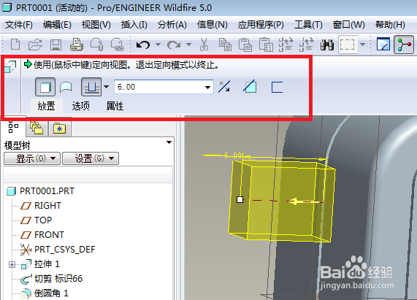Open the 编辑(E) menu
This screenshot has width=417, height=300.
tap(57, 25)
